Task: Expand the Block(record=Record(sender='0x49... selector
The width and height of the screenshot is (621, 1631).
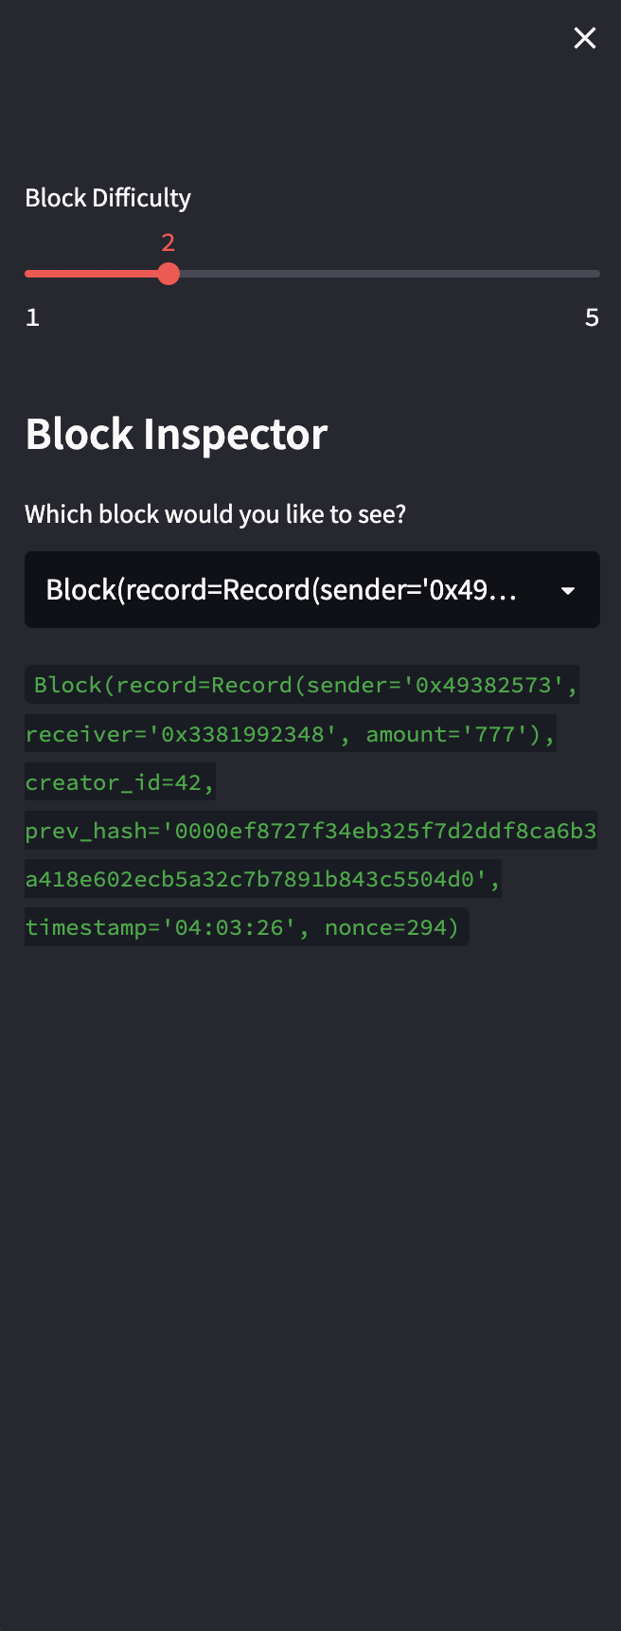Action: [312, 589]
